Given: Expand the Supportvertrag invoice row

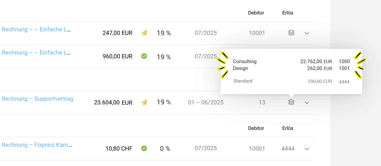Looking at the screenshot, I should [307, 103].
